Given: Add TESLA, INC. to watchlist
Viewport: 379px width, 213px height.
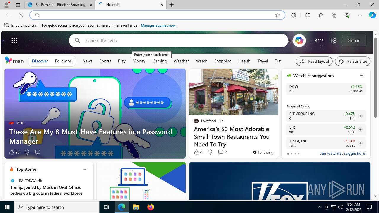Looking at the screenshot, I should click(360, 143).
